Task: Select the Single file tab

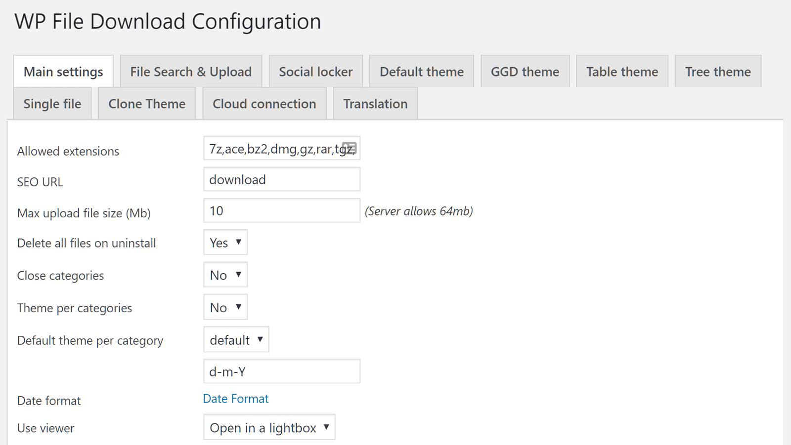Action: (52, 104)
